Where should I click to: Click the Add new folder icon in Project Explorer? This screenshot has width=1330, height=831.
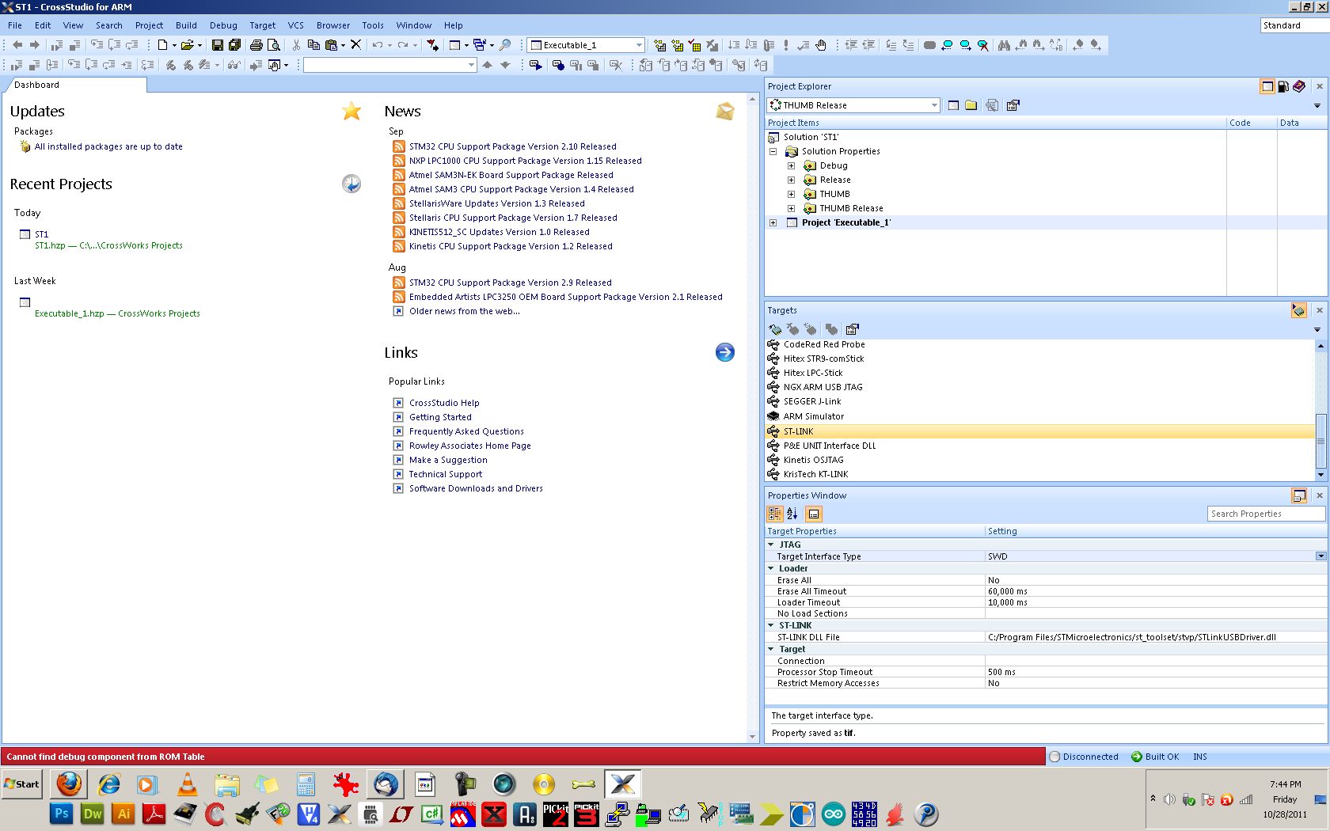click(971, 105)
